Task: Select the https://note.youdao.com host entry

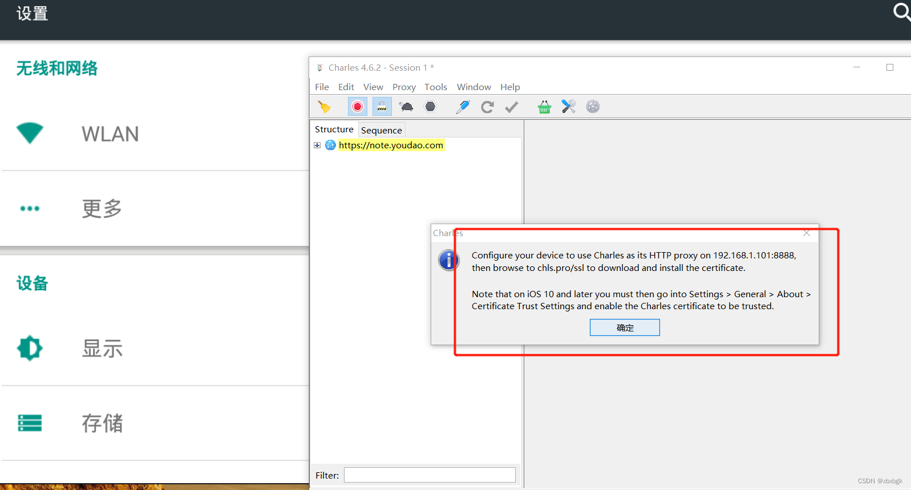Action: point(391,145)
